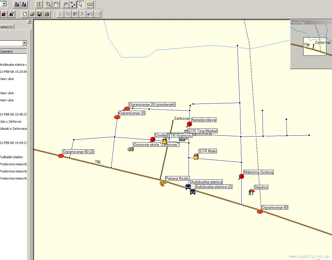332x260 pixels.
Task: Select the '21-FEB-08 15:25:56' list row
Action: [x=13, y=72]
